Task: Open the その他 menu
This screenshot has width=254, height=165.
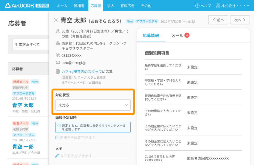Action: pyautogui.click(x=146, y=6)
